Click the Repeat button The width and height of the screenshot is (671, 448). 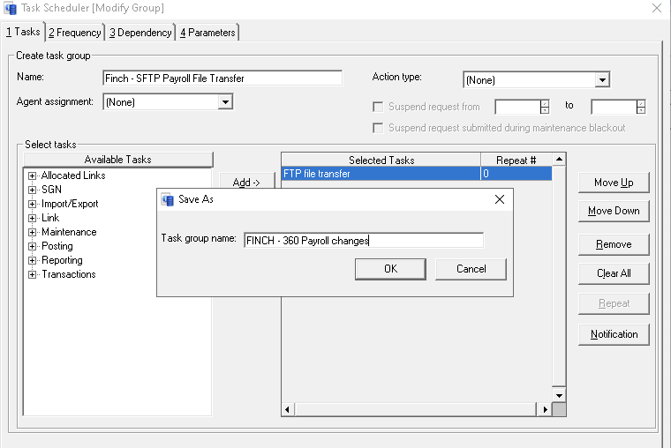(x=614, y=303)
